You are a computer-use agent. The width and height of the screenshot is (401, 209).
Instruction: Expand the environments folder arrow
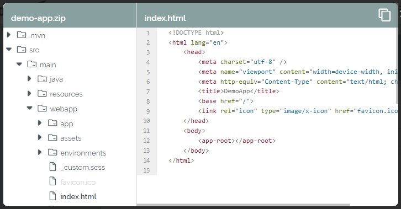[x=40, y=152]
